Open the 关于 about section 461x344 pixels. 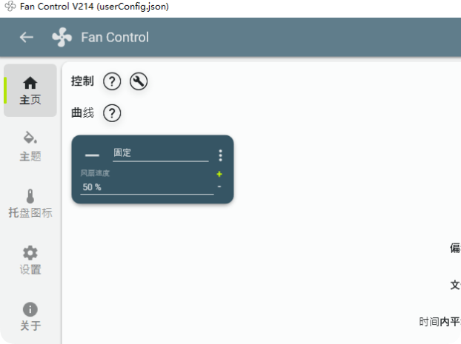(30, 317)
